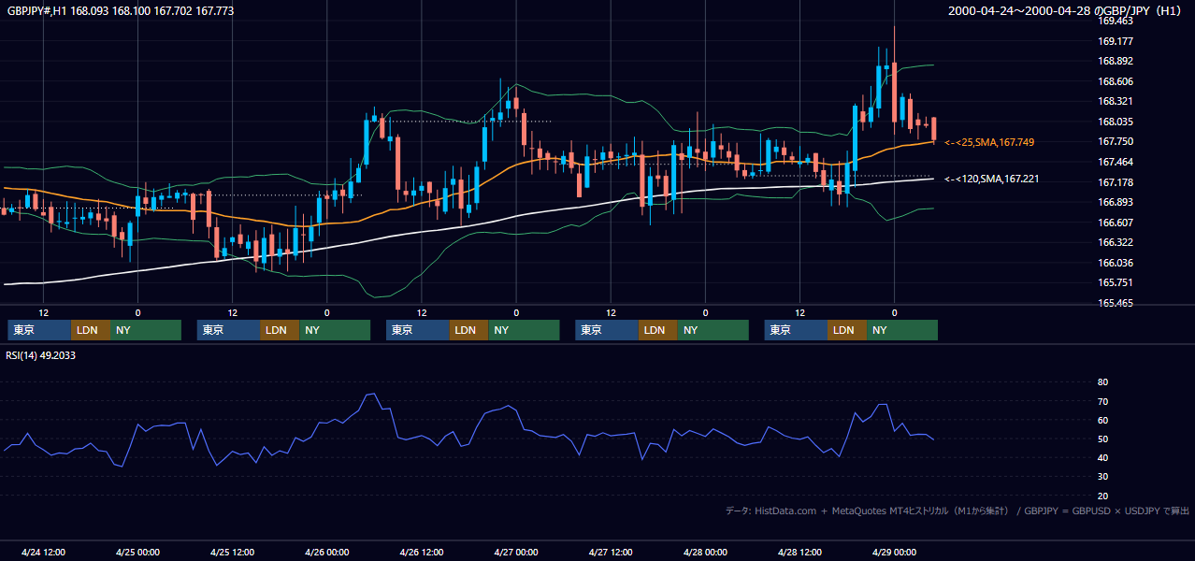Click the 167.178 price axis value
Image resolution: width=1195 pixels, height=561 pixels.
tap(1116, 182)
